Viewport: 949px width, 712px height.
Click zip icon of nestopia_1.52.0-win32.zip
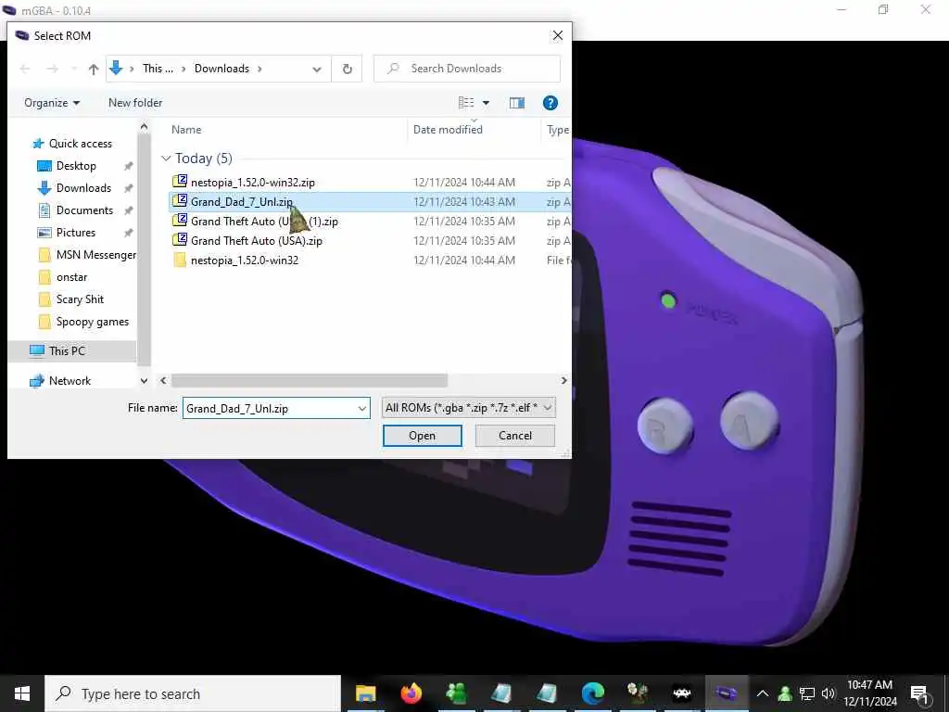(179, 182)
